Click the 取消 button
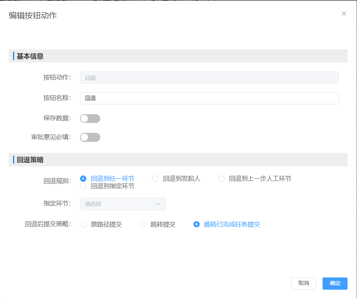 (304, 283)
